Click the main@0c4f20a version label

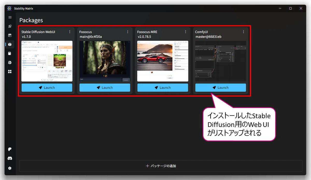pyautogui.click(x=91, y=37)
